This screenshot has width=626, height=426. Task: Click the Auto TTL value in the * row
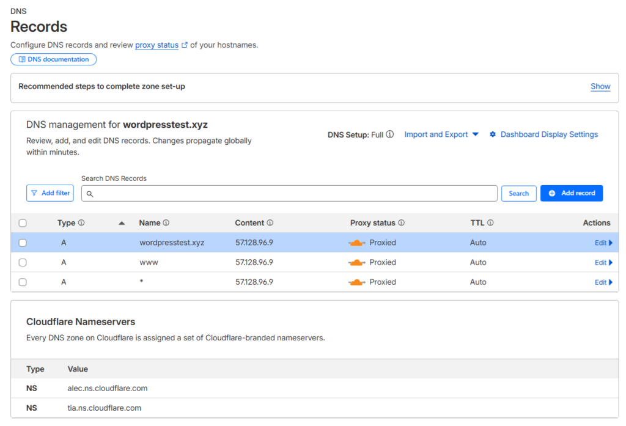(478, 282)
